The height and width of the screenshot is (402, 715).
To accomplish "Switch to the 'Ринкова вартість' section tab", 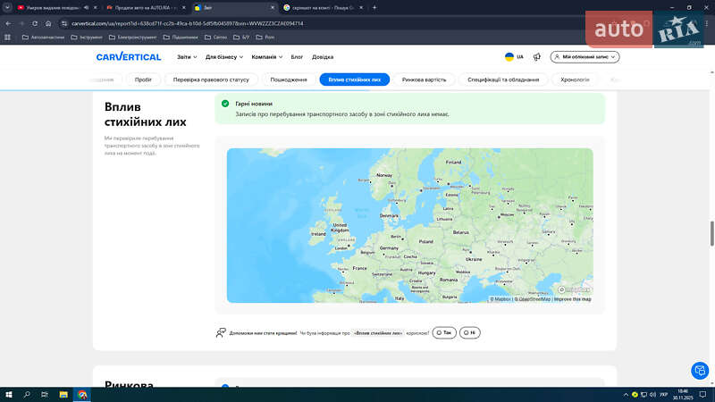I will click(x=425, y=80).
